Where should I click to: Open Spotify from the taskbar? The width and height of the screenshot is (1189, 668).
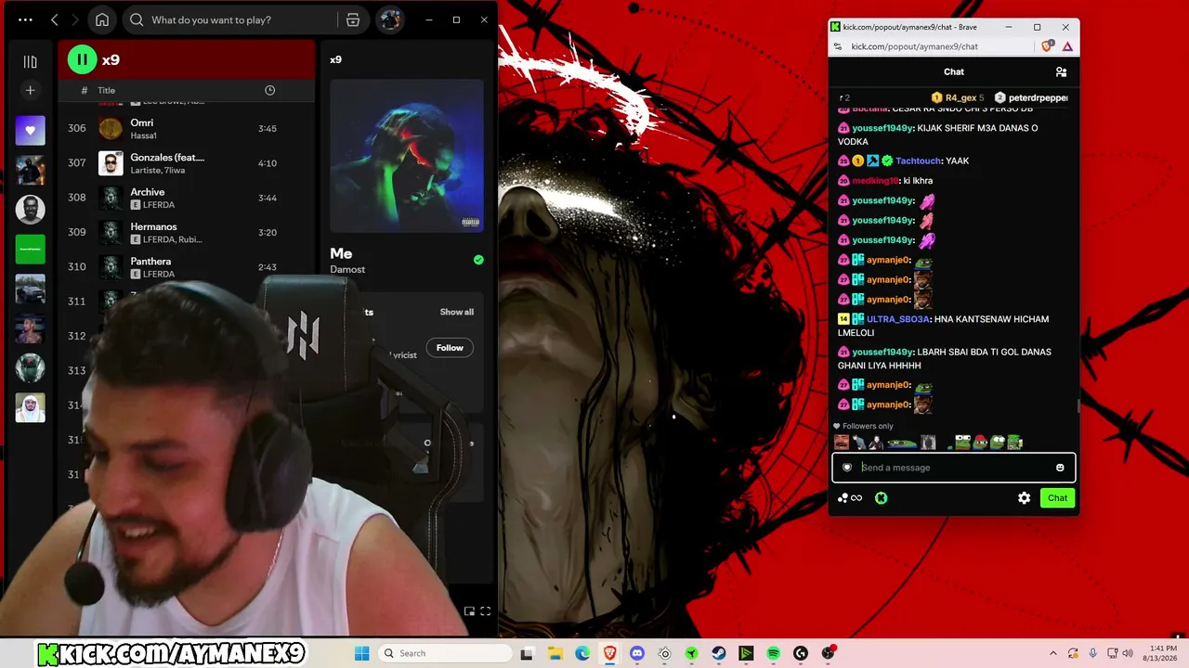pos(773,653)
